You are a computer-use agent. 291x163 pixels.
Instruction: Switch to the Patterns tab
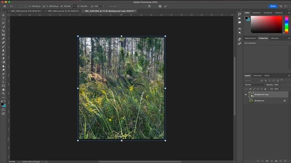click(279, 13)
